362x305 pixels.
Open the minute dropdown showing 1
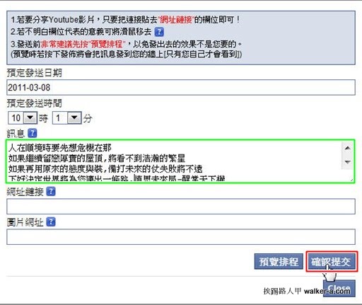74,117
